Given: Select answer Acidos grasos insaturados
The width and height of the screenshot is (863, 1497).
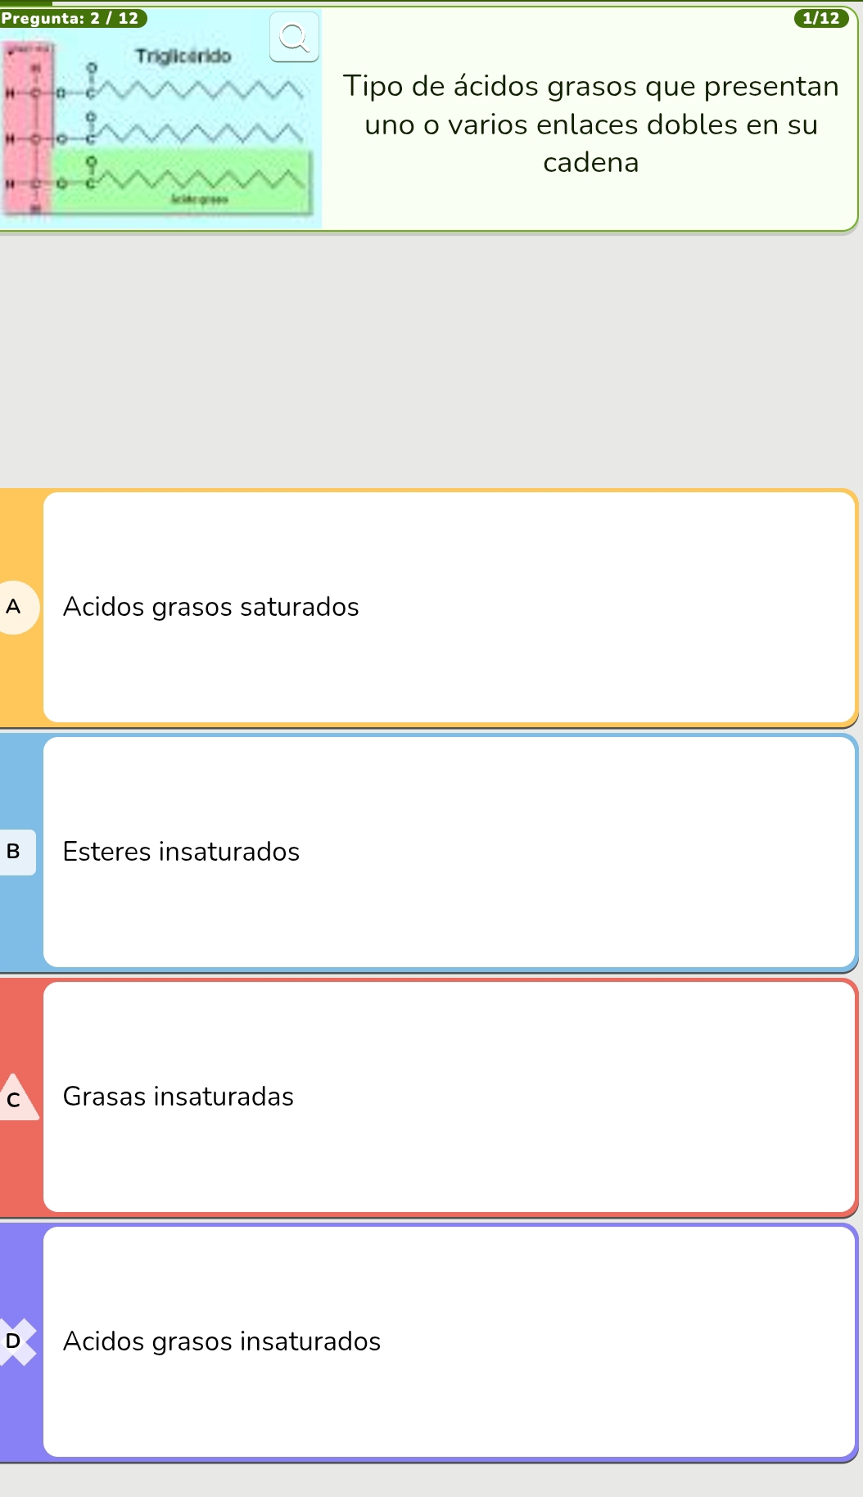Looking at the screenshot, I should click(222, 1341).
